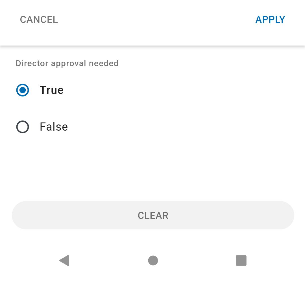
Task: Tap the Android home circle icon
Action: (x=153, y=261)
